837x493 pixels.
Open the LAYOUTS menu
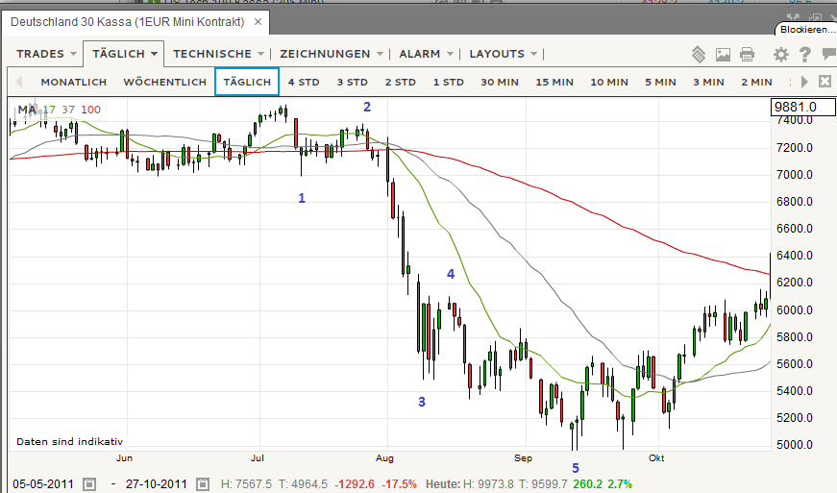click(503, 54)
